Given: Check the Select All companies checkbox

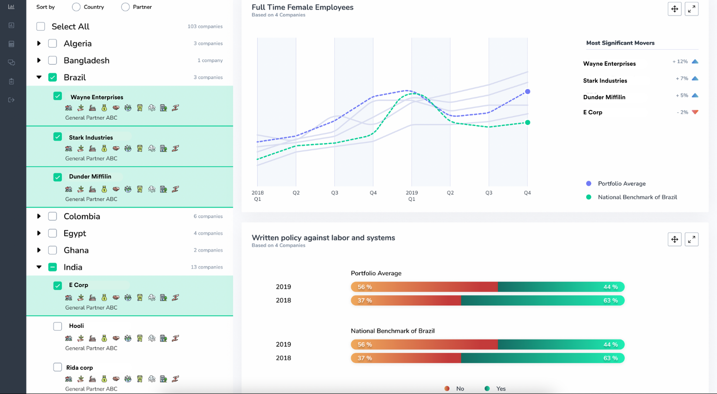Looking at the screenshot, I should tap(40, 27).
